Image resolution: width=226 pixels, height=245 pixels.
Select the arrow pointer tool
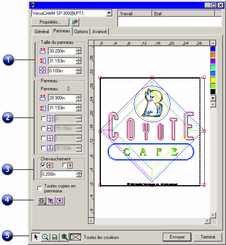pyautogui.click(x=36, y=237)
